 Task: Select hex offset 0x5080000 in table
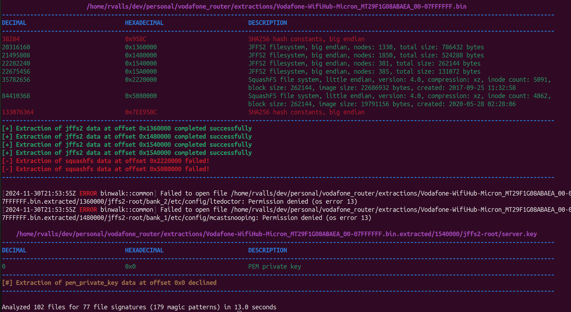pos(141,96)
